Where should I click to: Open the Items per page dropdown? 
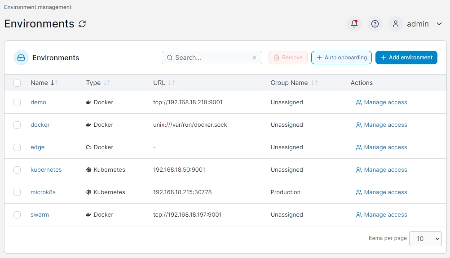coord(425,239)
